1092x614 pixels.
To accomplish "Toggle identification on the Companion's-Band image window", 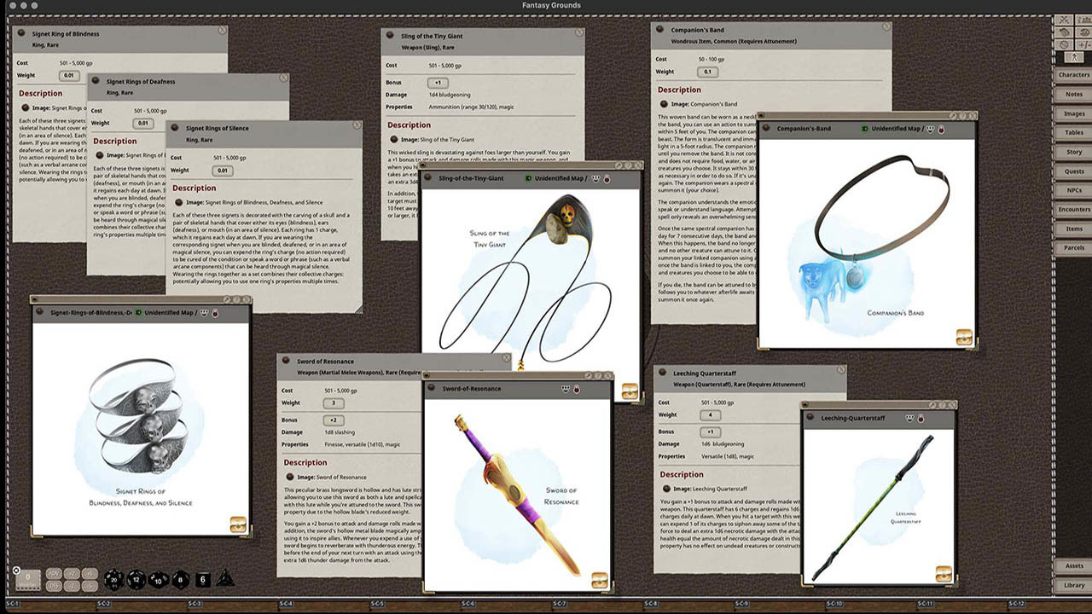I will click(x=866, y=128).
